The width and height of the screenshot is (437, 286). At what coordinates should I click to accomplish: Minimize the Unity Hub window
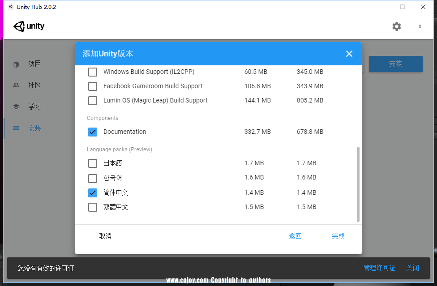tap(382, 7)
